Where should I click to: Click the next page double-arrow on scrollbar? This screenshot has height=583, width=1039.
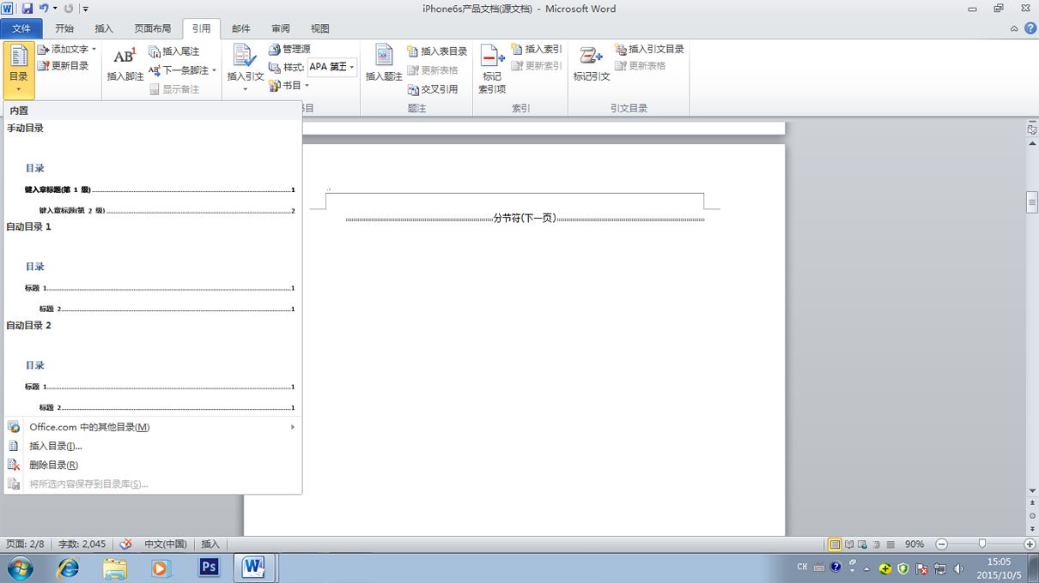(x=1032, y=529)
